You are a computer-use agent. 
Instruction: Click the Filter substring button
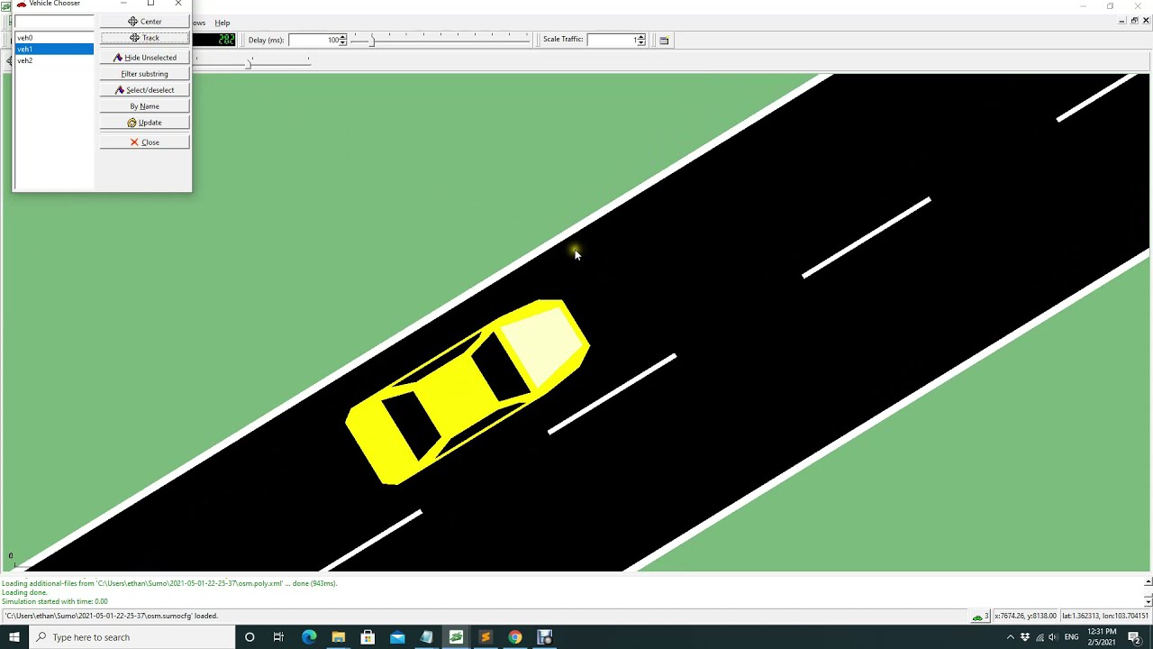tap(144, 74)
